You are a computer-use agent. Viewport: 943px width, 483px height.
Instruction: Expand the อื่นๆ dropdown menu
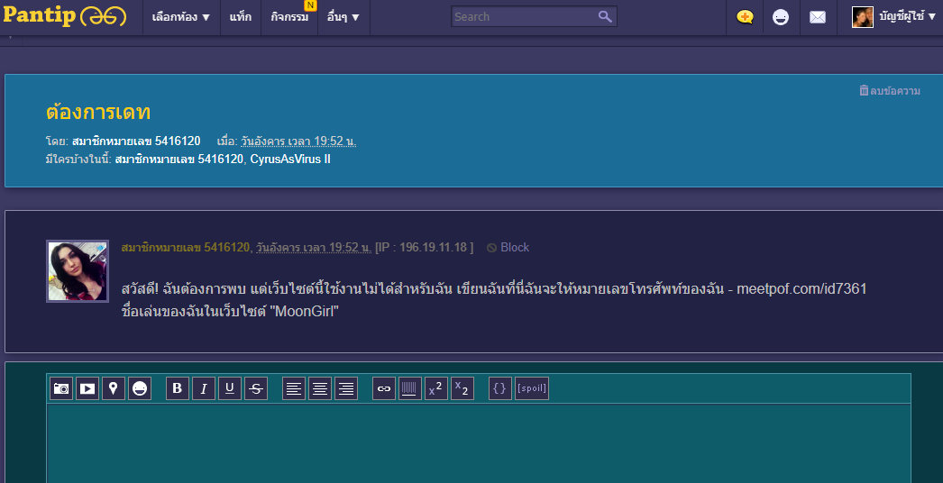click(x=343, y=17)
